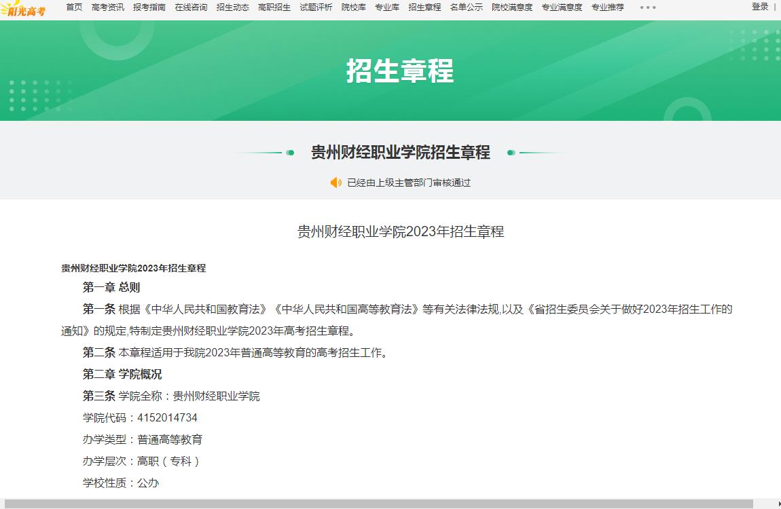Select 在线咨询 in the top navigation
The image size is (781, 509).
pos(191,7)
